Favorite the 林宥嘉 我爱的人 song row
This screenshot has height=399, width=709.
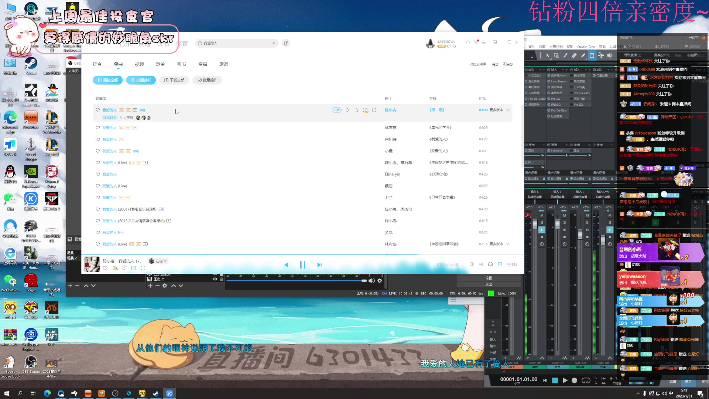[x=97, y=128]
